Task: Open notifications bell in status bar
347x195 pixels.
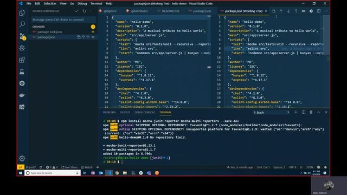Action: pyautogui.click(x=325, y=167)
